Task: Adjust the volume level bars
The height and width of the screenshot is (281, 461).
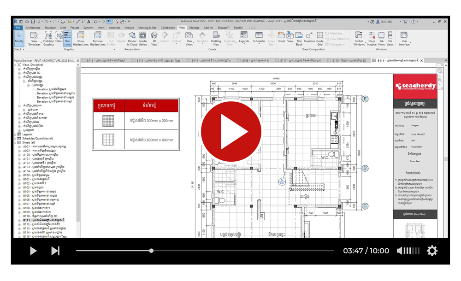Action: tap(412, 251)
